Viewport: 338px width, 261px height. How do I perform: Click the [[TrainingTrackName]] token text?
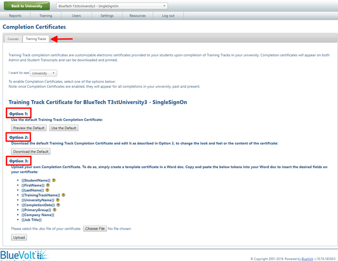coord(41,195)
